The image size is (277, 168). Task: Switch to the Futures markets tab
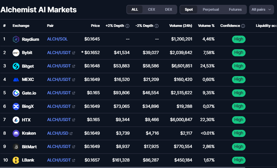point(235,9)
